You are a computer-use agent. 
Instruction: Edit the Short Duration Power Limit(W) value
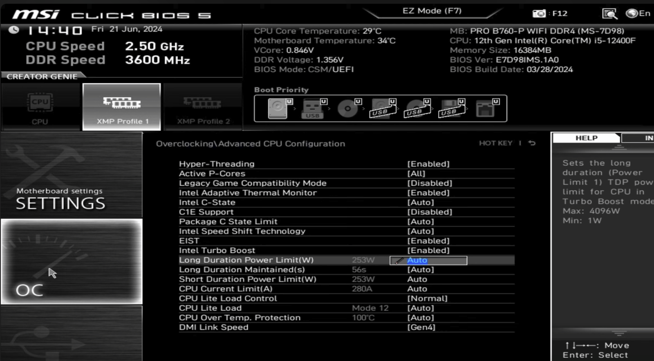coord(347,279)
